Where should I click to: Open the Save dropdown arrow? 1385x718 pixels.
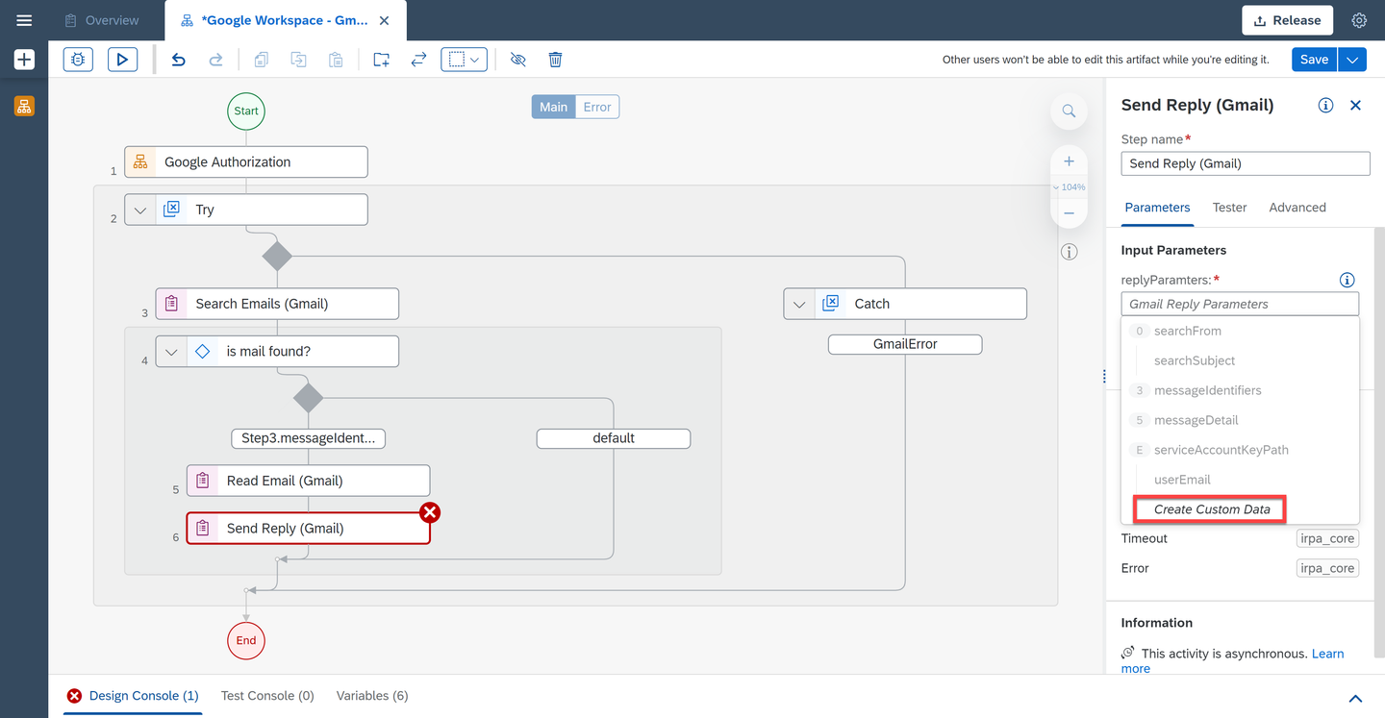click(x=1352, y=60)
